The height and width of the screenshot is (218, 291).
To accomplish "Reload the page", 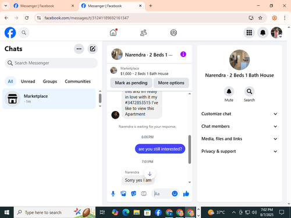I will [x=27, y=18].
